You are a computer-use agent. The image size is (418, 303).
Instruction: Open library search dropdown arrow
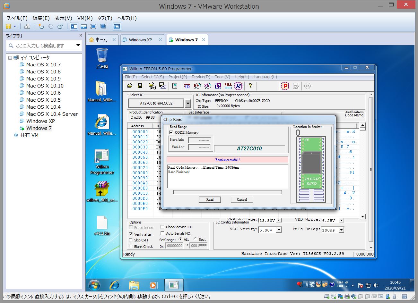(78, 46)
